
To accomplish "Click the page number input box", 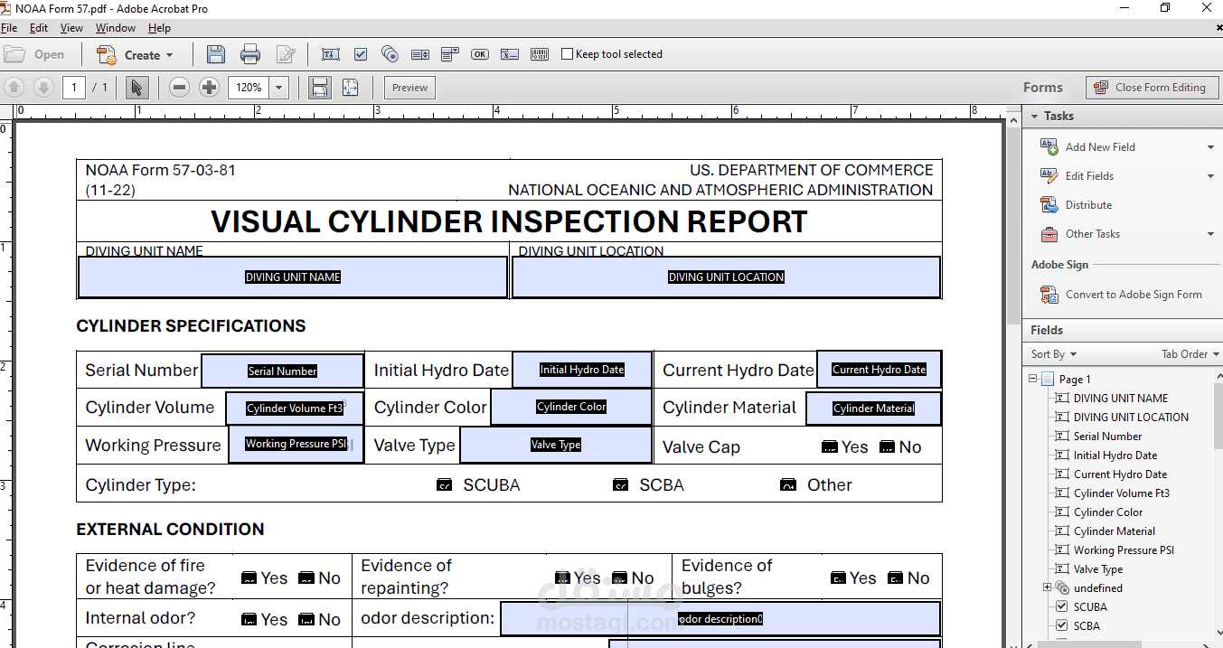I will coord(74,88).
